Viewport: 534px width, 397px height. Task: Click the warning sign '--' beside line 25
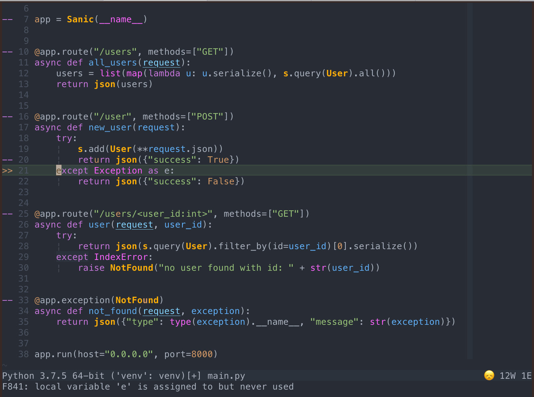[x=7, y=214]
